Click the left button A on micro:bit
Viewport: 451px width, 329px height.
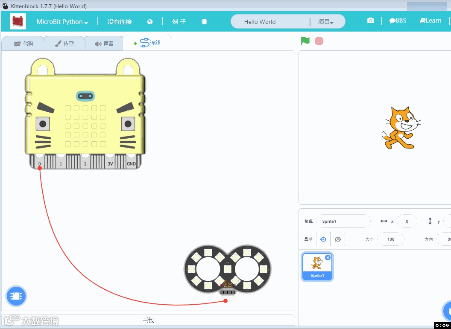(x=43, y=124)
